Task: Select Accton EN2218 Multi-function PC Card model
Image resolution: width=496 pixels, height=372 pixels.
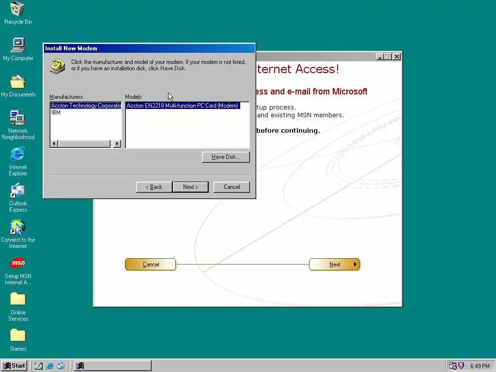Action: point(183,106)
